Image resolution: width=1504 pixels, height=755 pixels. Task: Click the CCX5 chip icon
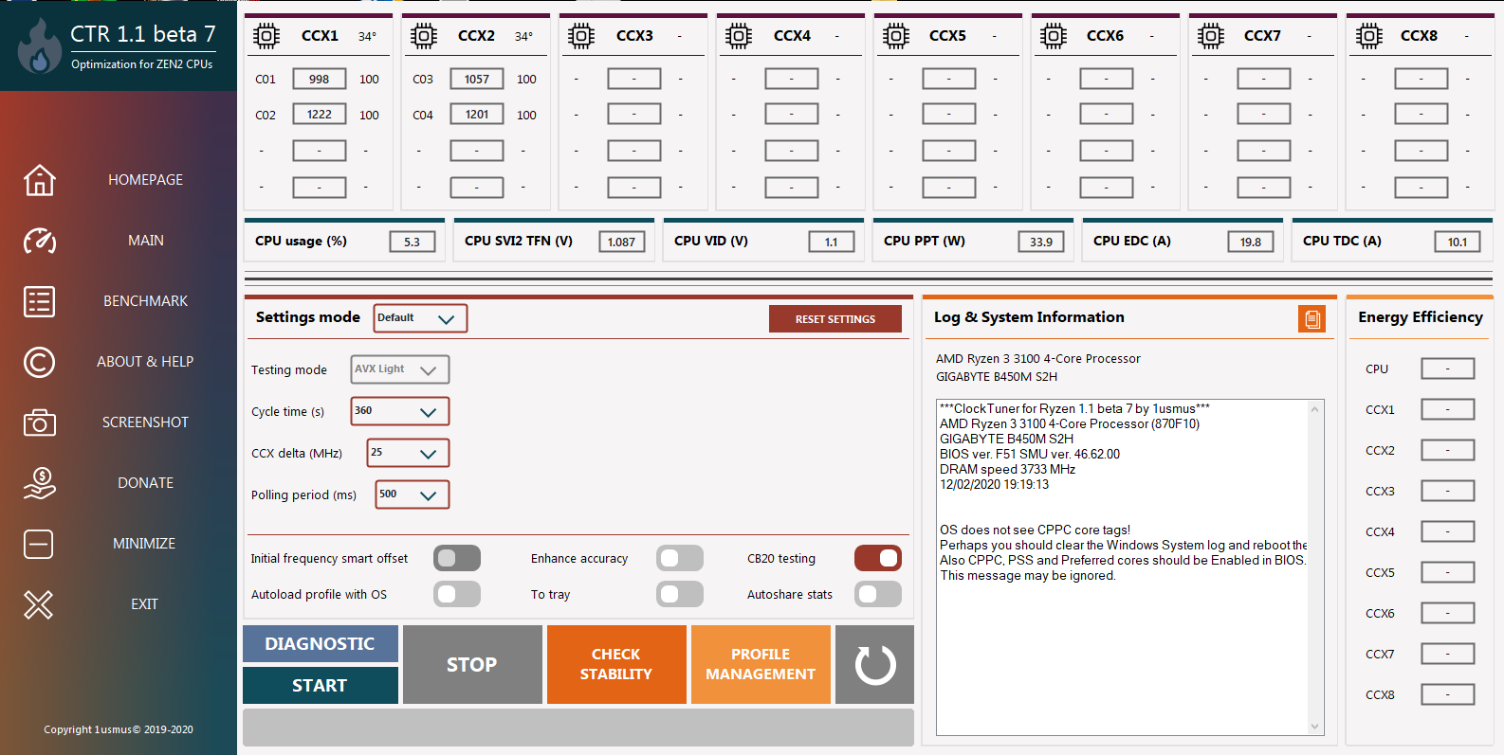896,36
